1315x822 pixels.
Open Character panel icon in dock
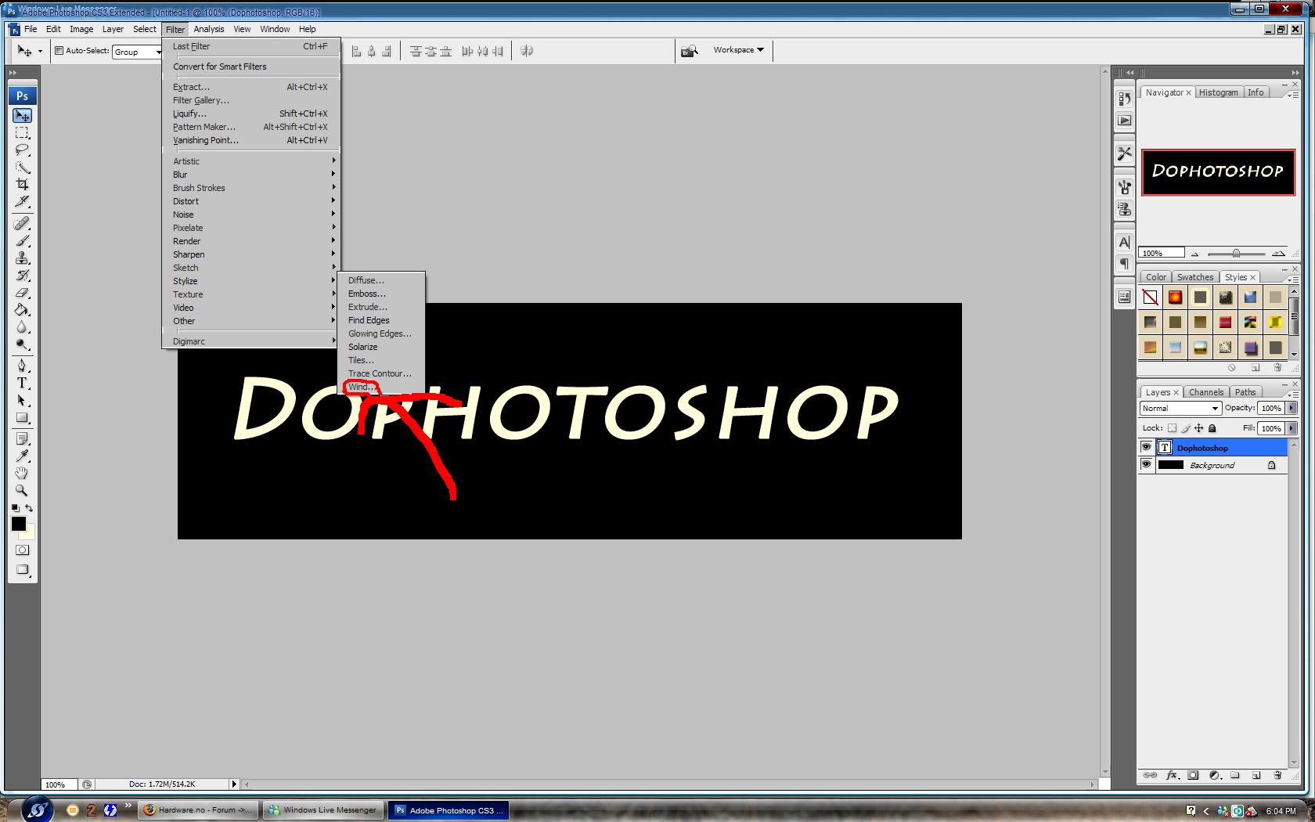pyautogui.click(x=1124, y=243)
